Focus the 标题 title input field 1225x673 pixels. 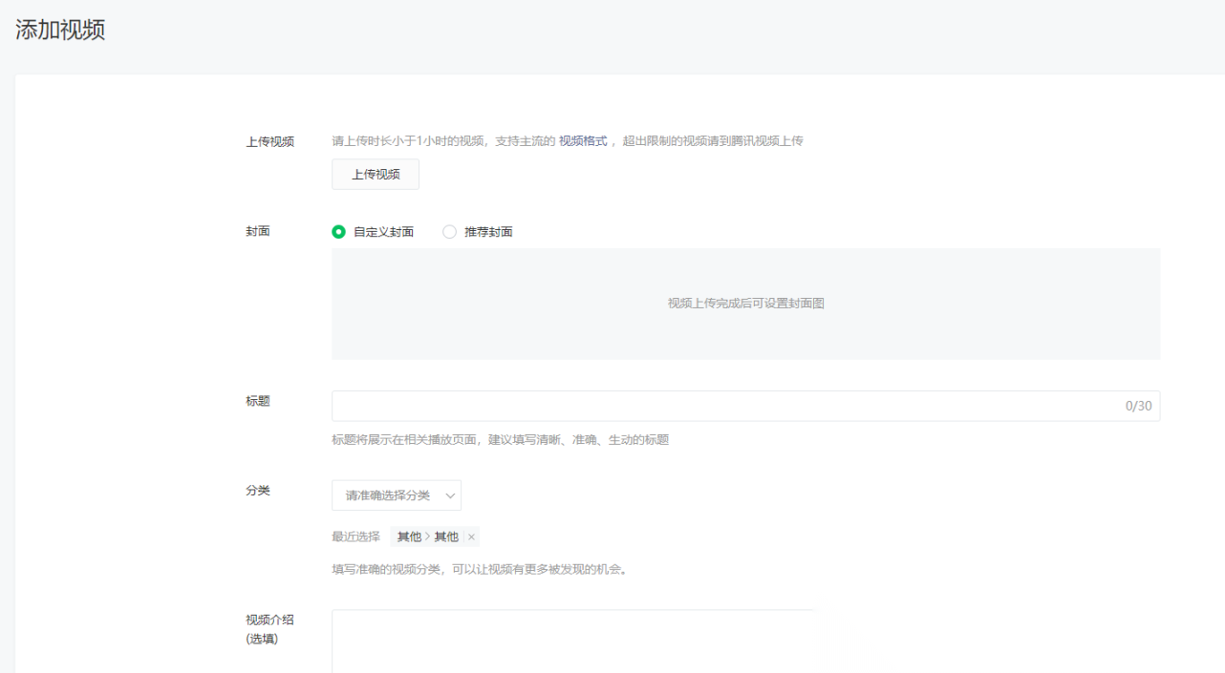coord(726,406)
